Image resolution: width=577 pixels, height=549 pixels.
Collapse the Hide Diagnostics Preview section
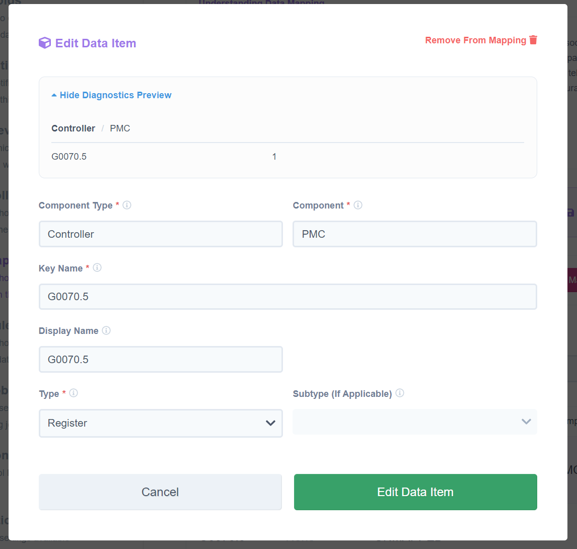112,95
